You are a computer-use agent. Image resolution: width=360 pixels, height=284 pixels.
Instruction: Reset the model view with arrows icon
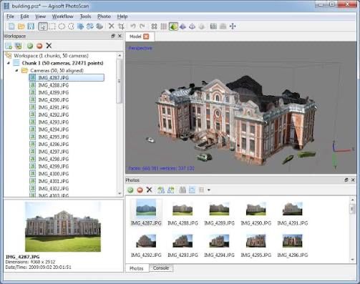(233, 26)
